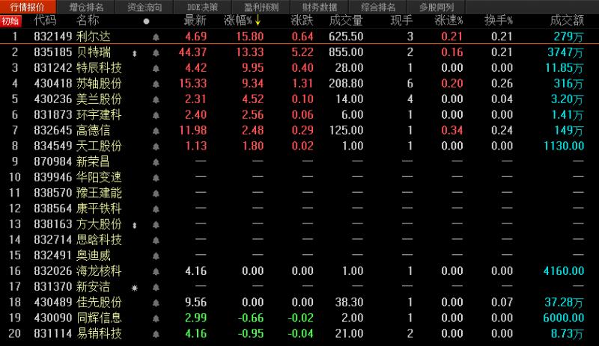This screenshot has width=599, height=346.
Task: Click the bell icon for 易销科技
Action: pos(156,335)
